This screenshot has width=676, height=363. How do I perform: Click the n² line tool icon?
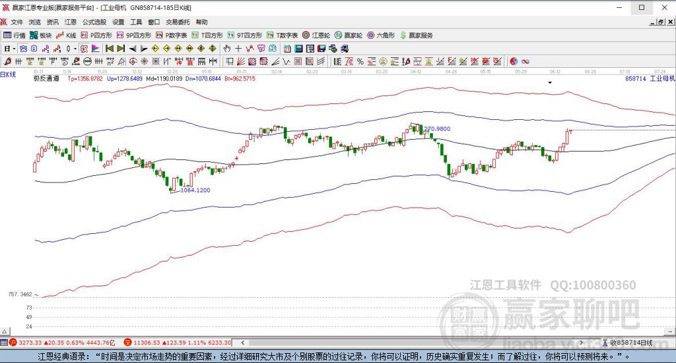click(110, 61)
